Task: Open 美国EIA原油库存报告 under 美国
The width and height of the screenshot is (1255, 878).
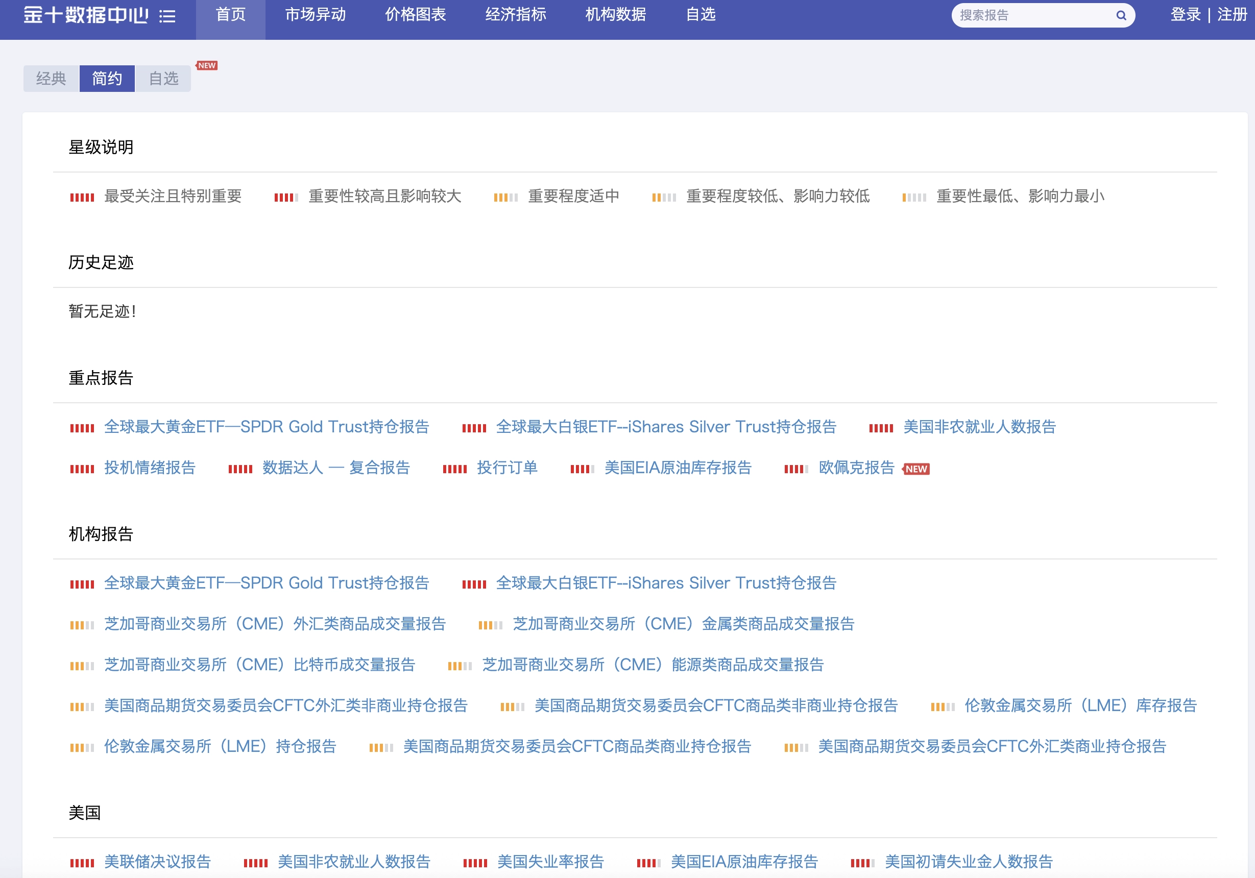Action: click(744, 862)
